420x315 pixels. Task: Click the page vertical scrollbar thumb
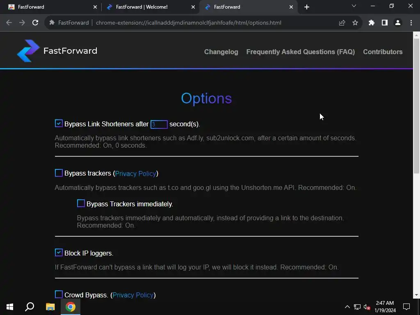coord(416,106)
